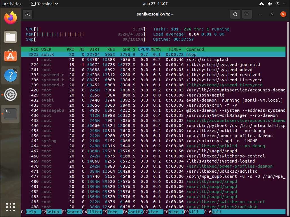Open the terminal hamburger menu
The height and width of the screenshot is (217, 290).
tap(247, 14)
